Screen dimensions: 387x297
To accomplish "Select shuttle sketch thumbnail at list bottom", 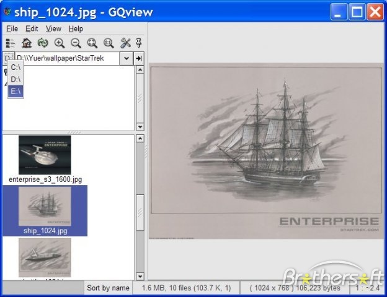I will (45, 257).
